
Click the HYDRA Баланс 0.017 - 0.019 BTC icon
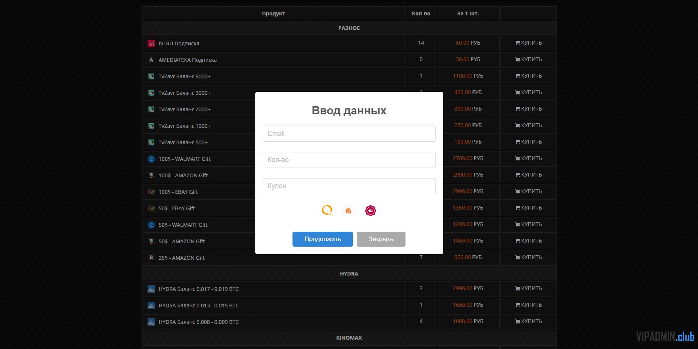pyautogui.click(x=151, y=289)
